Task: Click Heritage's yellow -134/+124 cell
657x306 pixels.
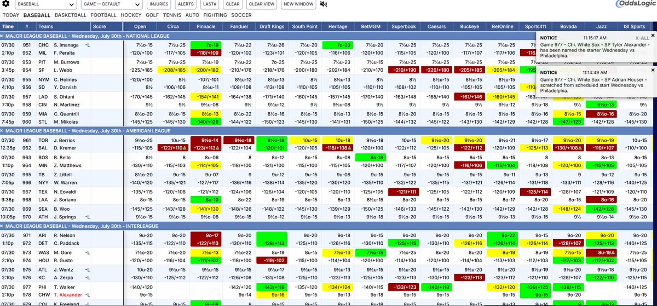Action: (x=339, y=286)
